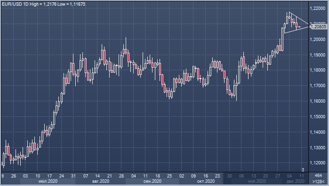Click date label 31 on the time axis
Image resolution: width=329 pixels, height=186 pixels.
(73, 176)
